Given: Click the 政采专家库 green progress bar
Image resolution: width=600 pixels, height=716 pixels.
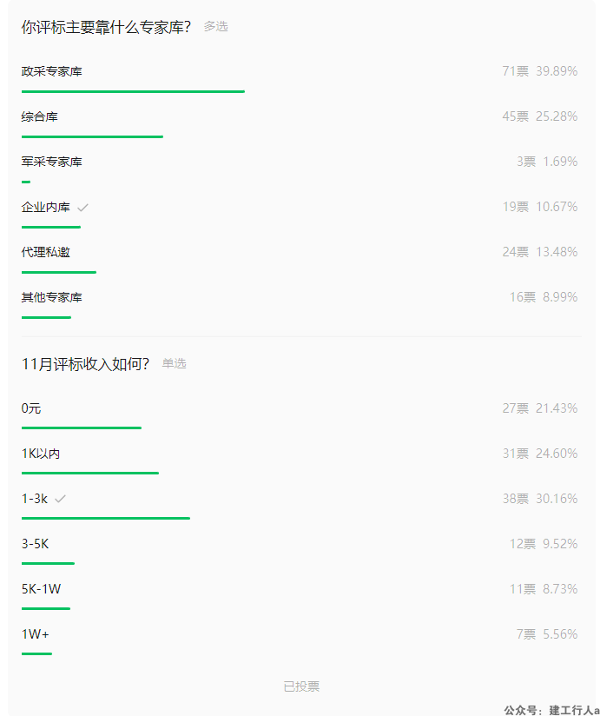Looking at the screenshot, I should click(133, 91).
